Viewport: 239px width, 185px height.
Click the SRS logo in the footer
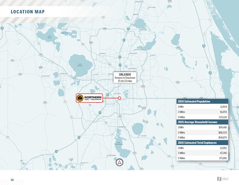click(223, 179)
